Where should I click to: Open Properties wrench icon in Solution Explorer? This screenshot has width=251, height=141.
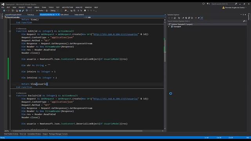point(199,18)
